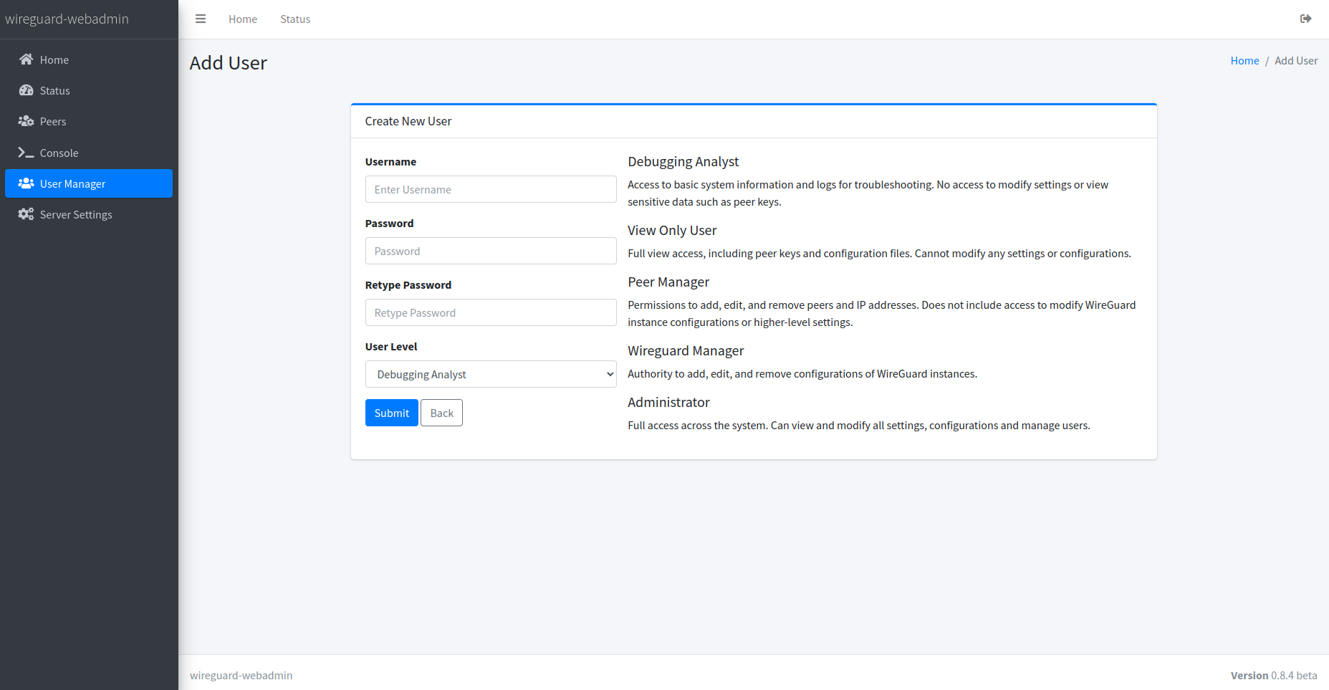This screenshot has height=690, width=1329.
Task: Open the User Level dropdown
Action: tap(491, 374)
